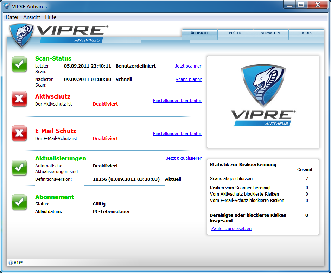
Task: Switch to the PRÜFEN tab
Action: click(x=235, y=33)
